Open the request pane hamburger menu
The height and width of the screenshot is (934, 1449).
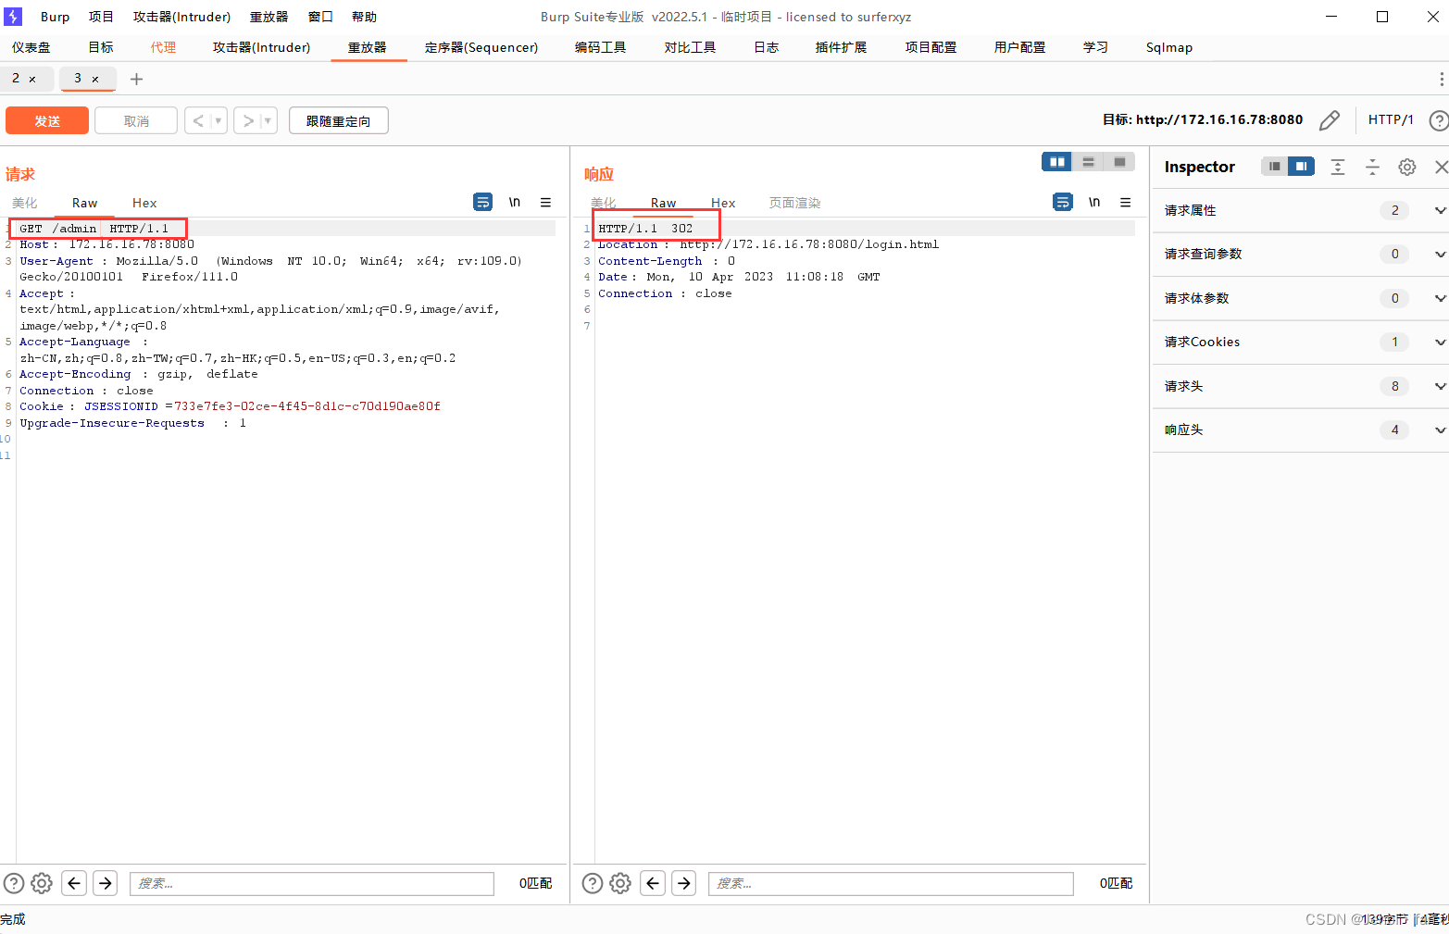[x=546, y=202]
